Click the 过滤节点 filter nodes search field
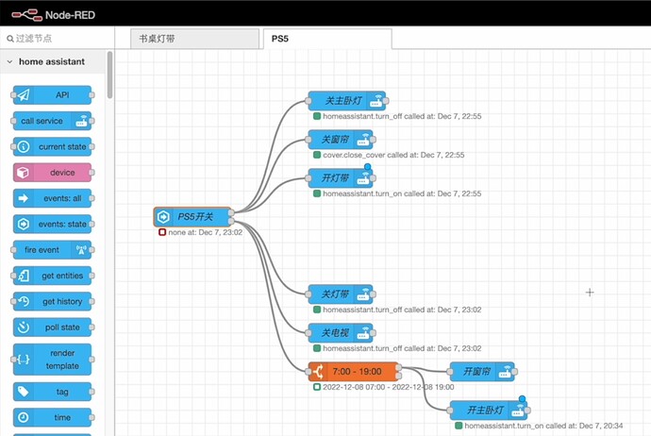Screen dimensions: 651x436 58,39
